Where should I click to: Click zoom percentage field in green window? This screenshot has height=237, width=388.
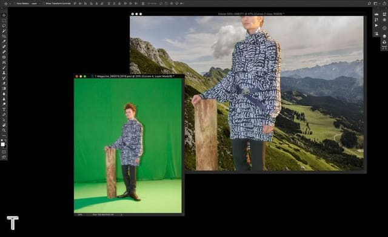(80, 215)
